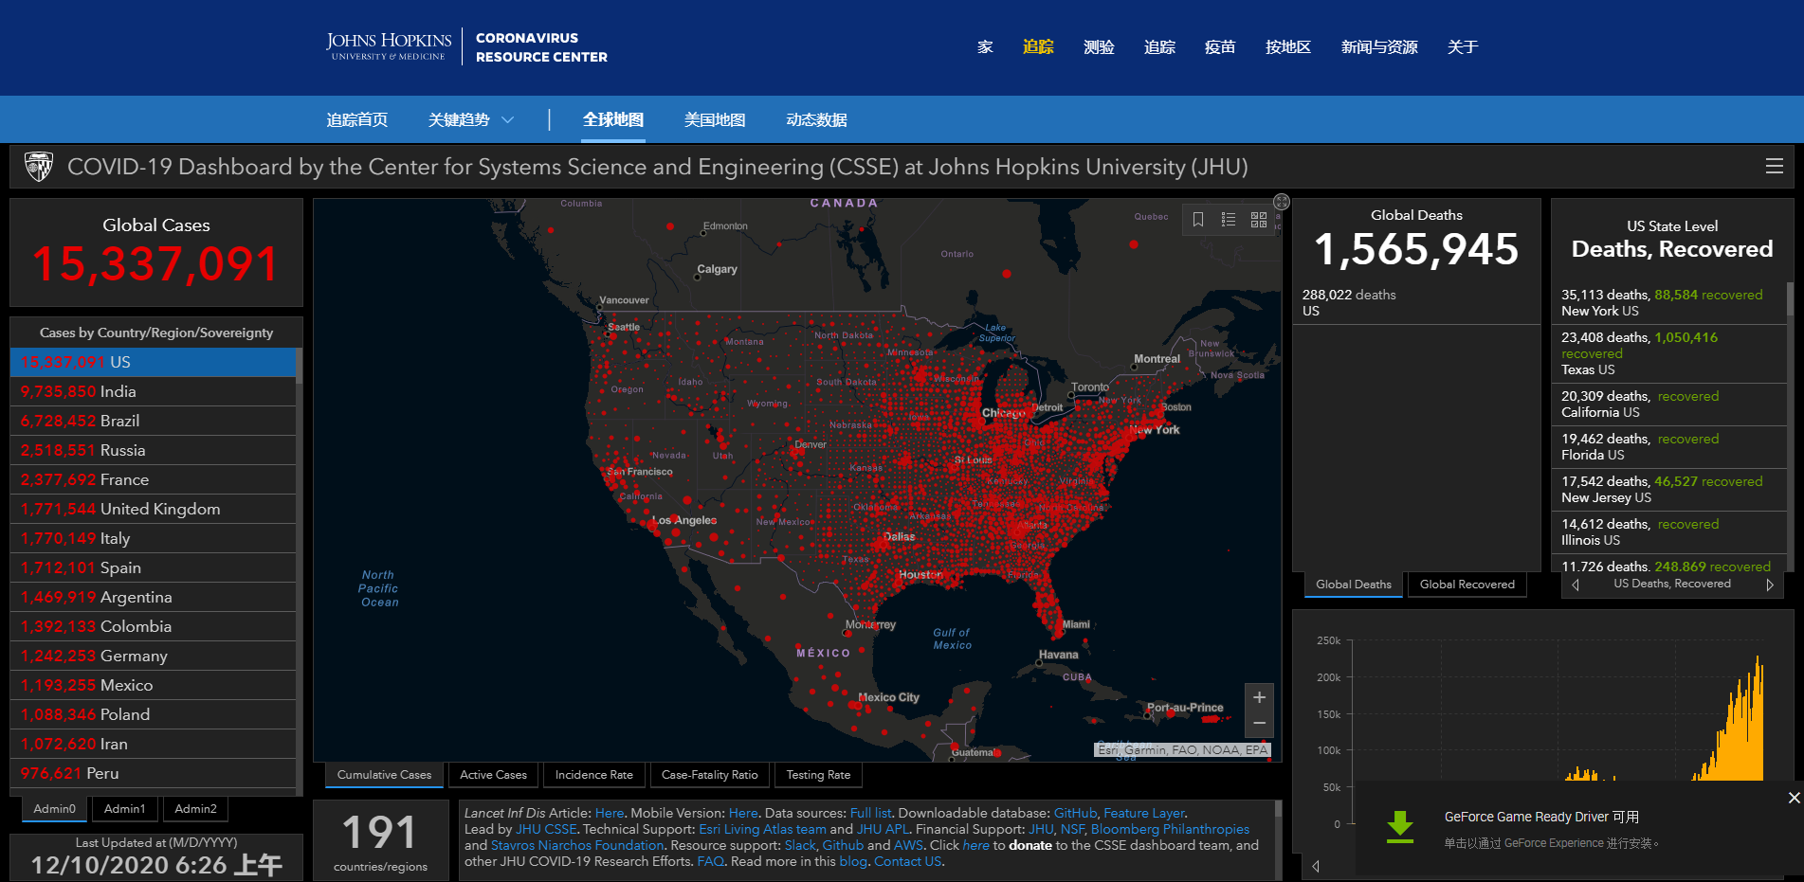The image size is (1804, 882).
Task: Open the FAQ link
Action: pyautogui.click(x=710, y=861)
